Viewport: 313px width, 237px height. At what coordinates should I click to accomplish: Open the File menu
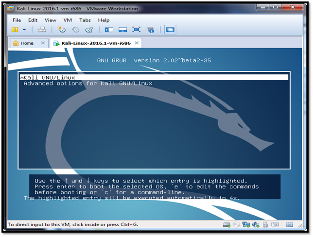(x=17, y=20)
